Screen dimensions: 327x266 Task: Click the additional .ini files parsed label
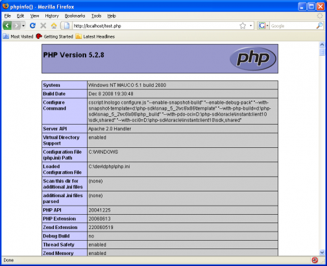click(63, 199)
